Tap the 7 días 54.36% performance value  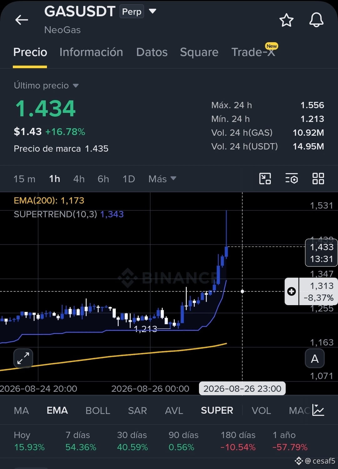[81, 447]
